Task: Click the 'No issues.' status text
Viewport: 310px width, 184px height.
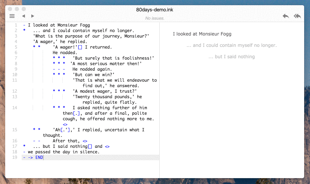Action: (154, 18)
